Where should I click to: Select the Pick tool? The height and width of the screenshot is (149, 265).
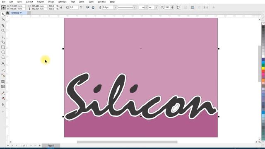(3, 14)
